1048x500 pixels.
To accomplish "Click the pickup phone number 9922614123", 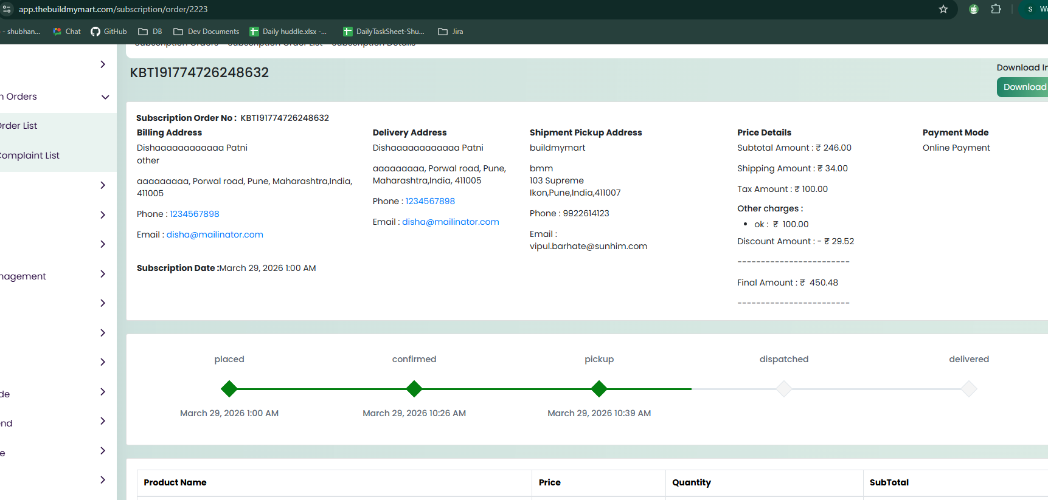I will [x=586, y=213].
